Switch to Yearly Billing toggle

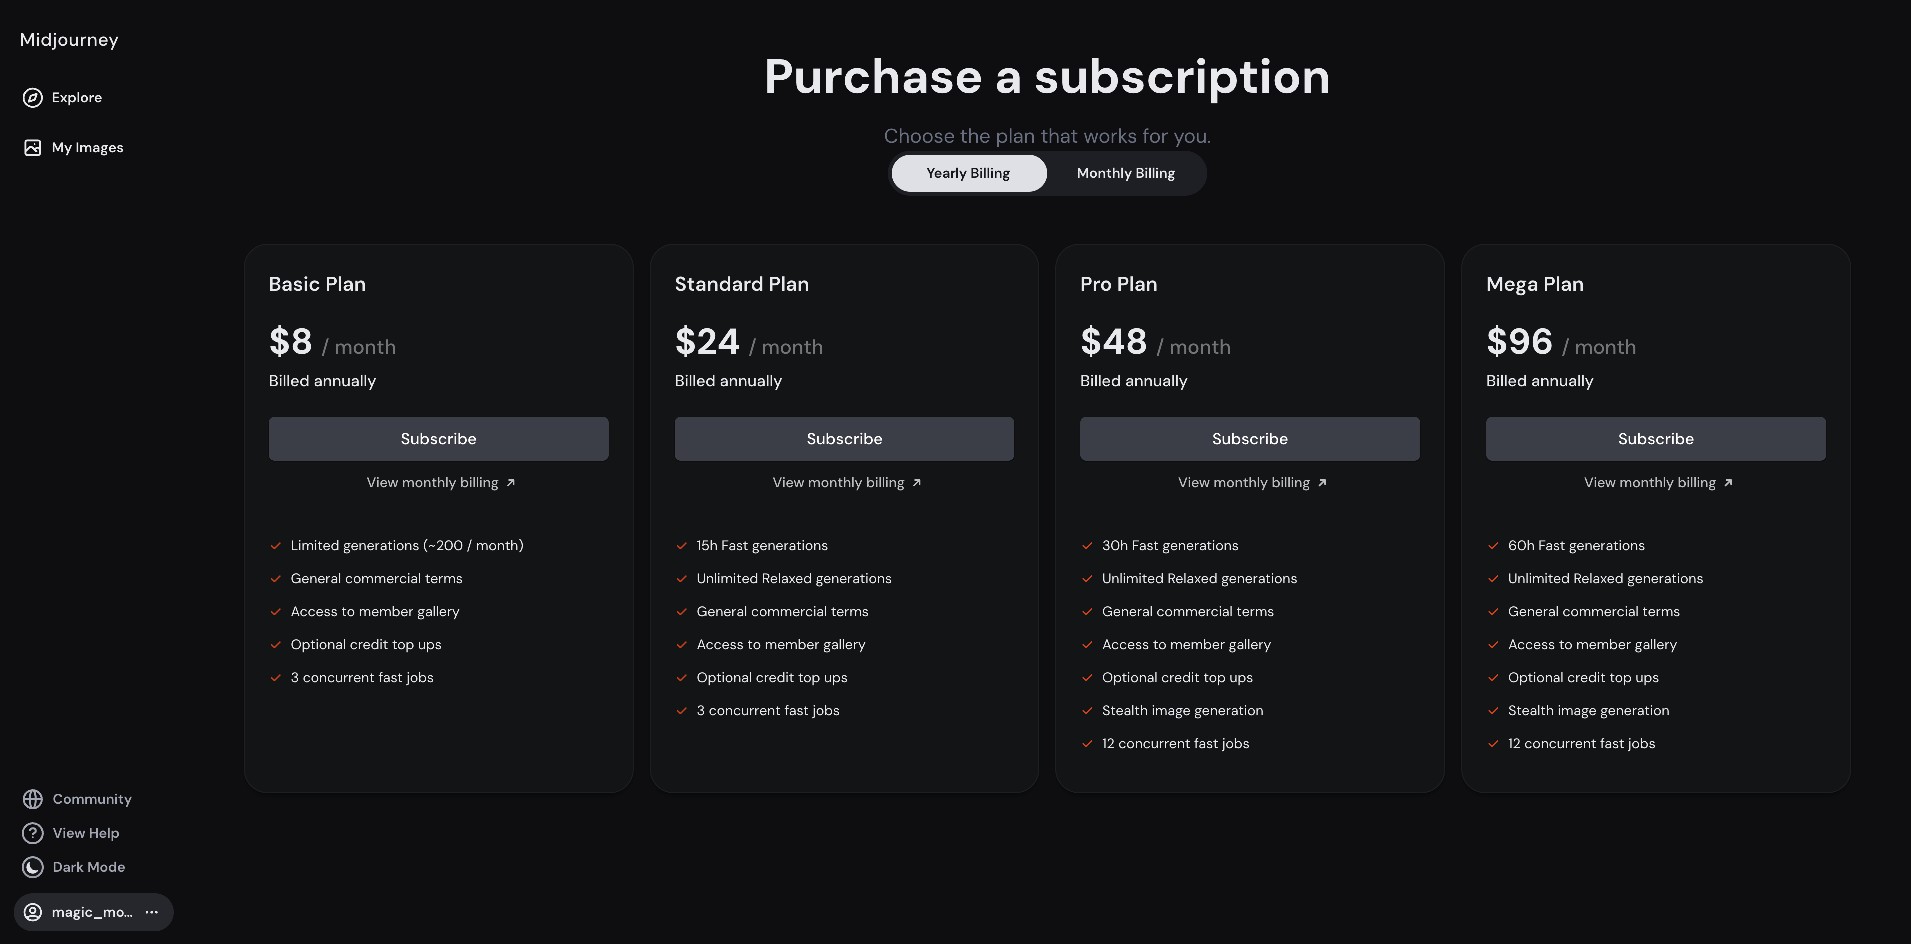click(x=969, y=173)
